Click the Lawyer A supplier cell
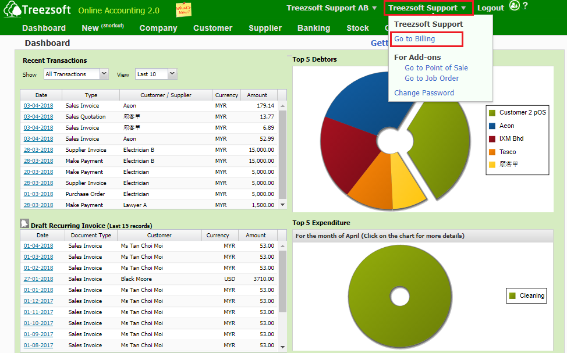 pyautogui.click(x=135, y=205)
